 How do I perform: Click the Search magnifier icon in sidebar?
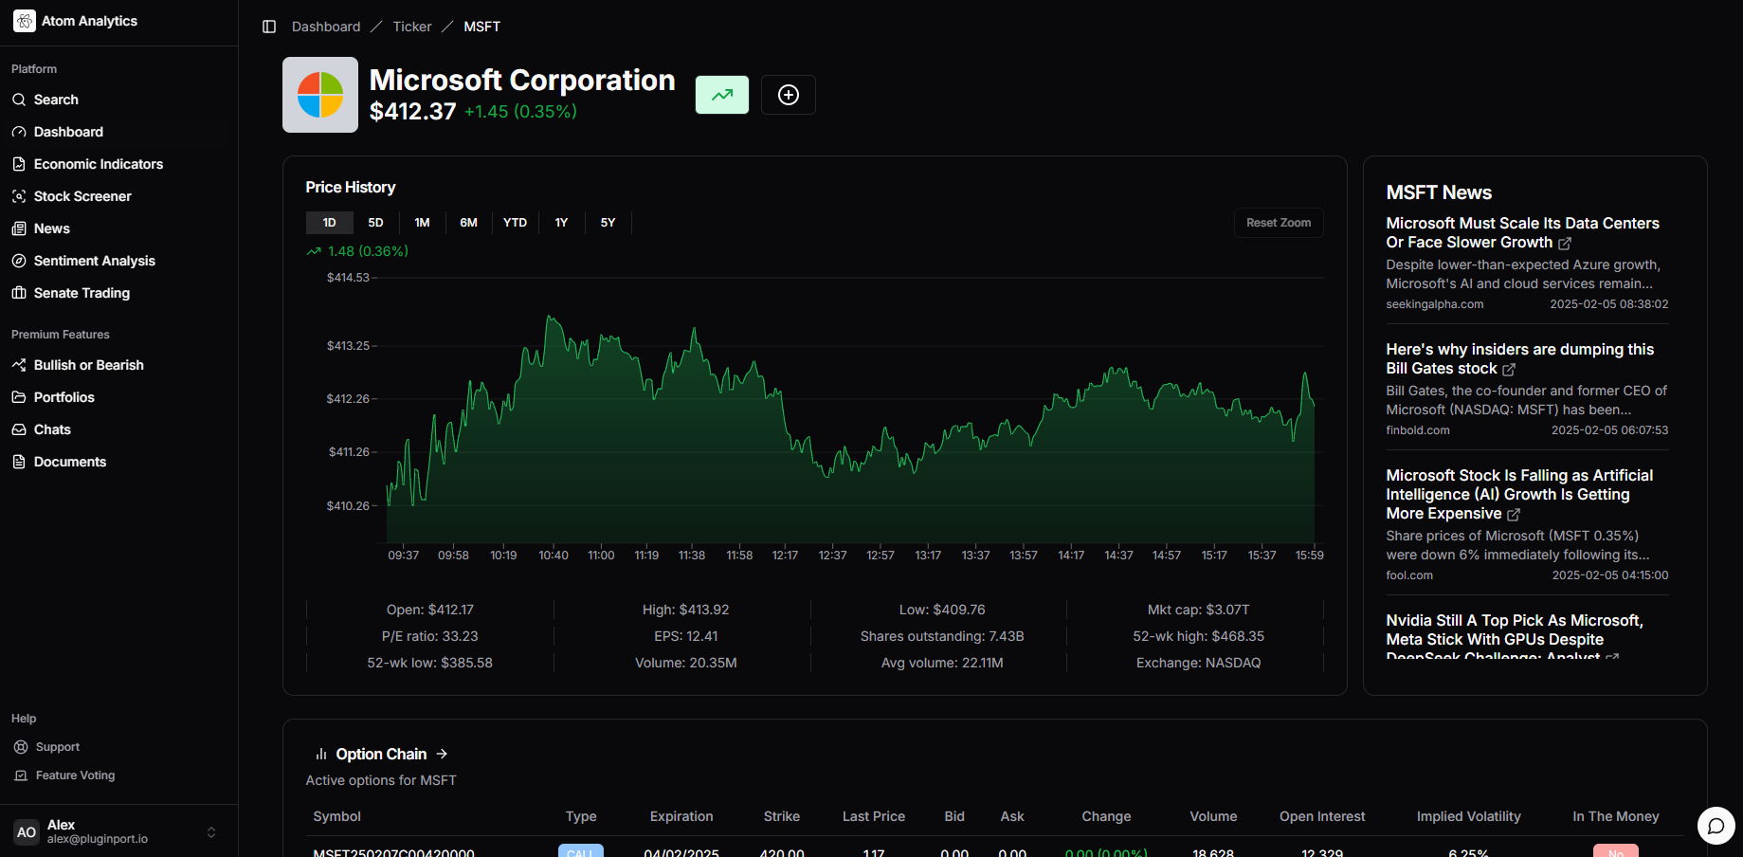click(19, 100)
